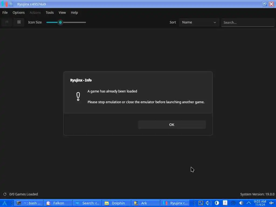The height and width of the screenshot is (207, 276).
Task: Open the Sort dropdown showing Name
Action: point(199,22)
